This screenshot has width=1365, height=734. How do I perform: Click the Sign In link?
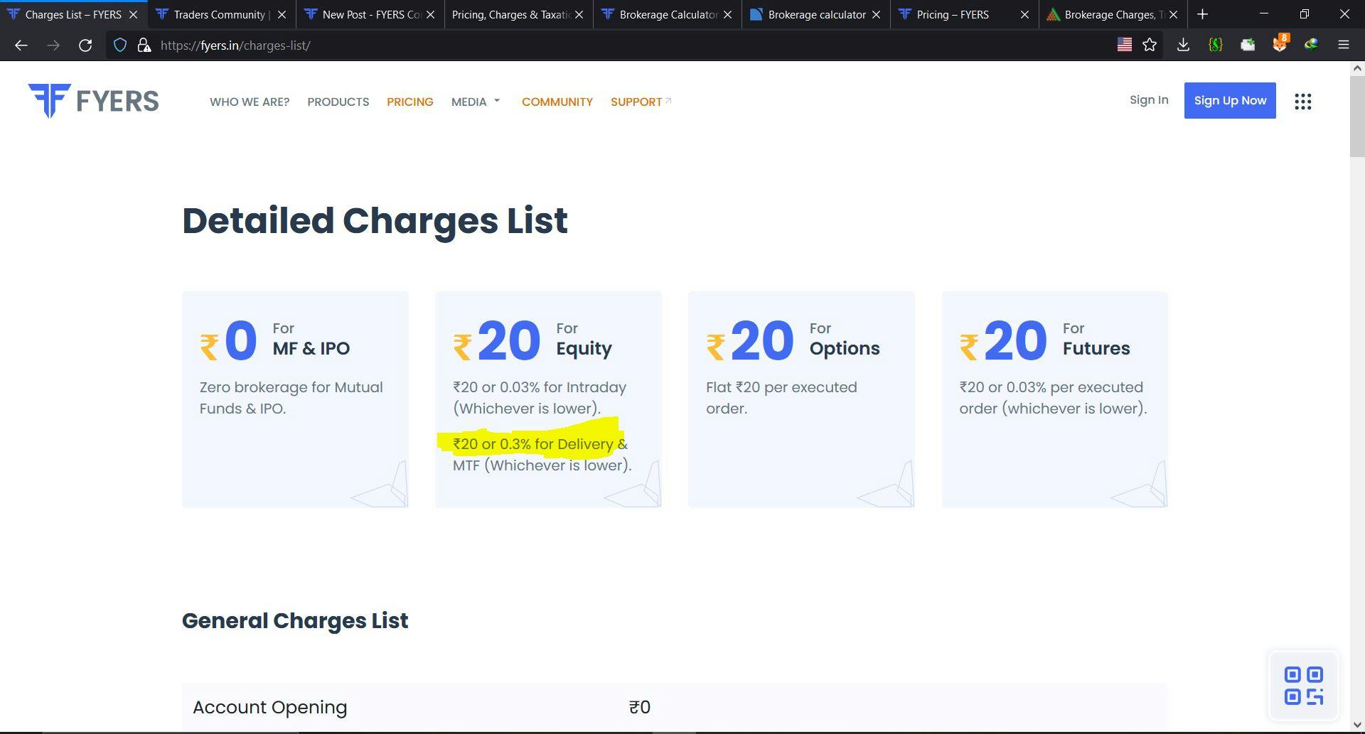point(1148,100)
